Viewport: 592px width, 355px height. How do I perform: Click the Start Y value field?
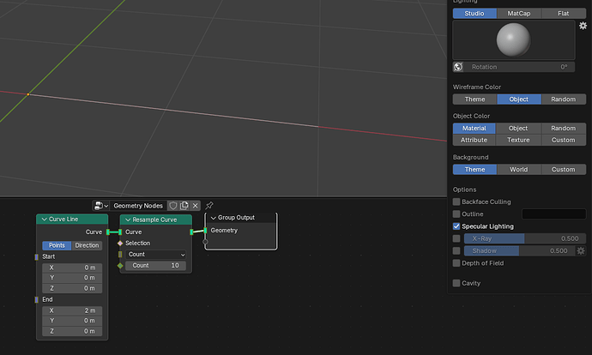[x=72, y=278]
